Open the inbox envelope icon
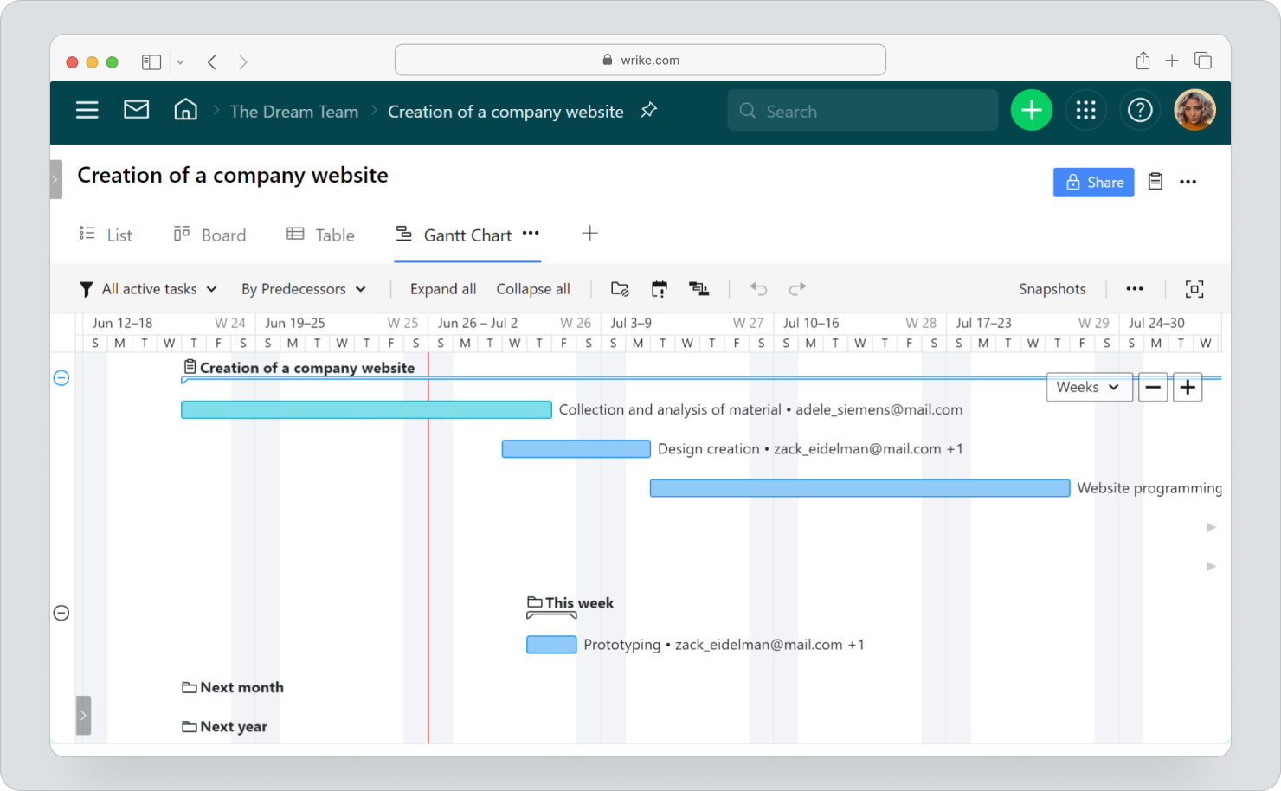Screen dimensions: 1281x791 click(137, 110)
